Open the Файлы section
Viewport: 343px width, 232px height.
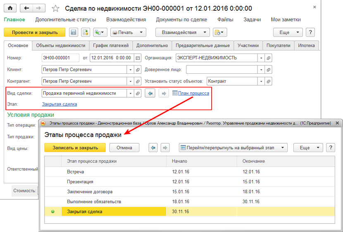(x=225, y=20)
